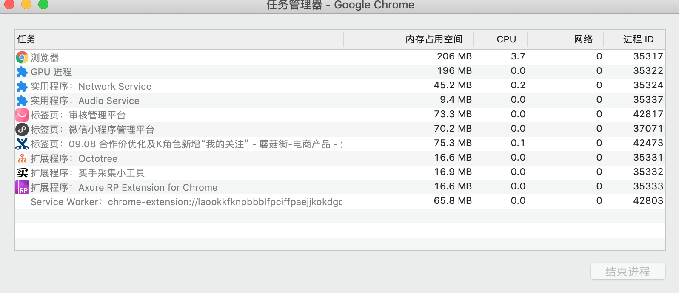Select 实用程序: Audio Service row
679x293 pixels.
(340, 100)
